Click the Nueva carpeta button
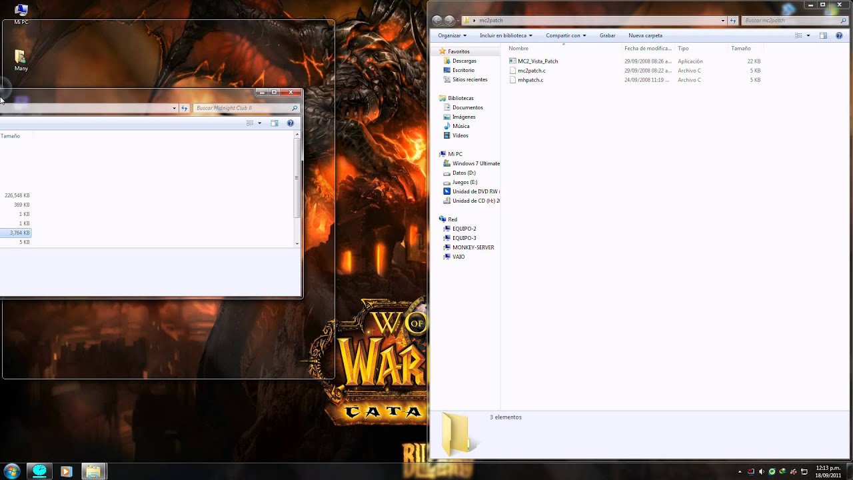This screenshot has height=480, width=853. tap(645, 35)
